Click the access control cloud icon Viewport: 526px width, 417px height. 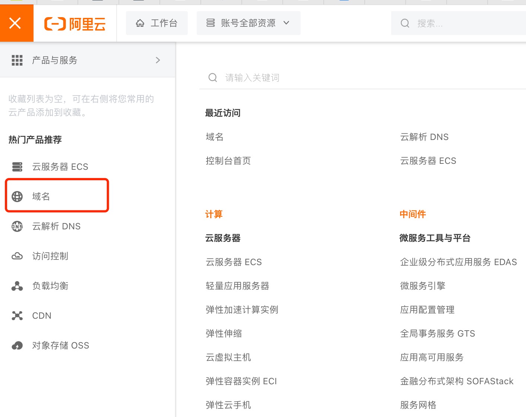pos(17,256)
